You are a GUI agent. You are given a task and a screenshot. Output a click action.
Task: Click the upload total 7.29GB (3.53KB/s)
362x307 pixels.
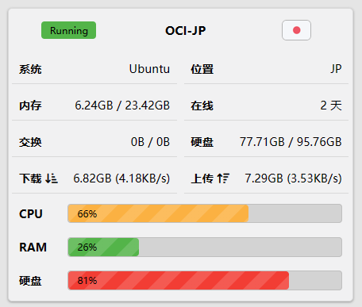(x=293, y=178)
